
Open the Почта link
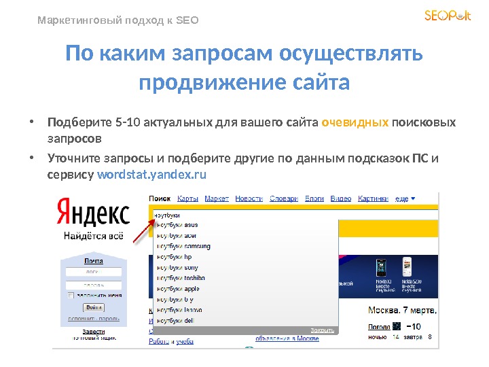(94, 260)
